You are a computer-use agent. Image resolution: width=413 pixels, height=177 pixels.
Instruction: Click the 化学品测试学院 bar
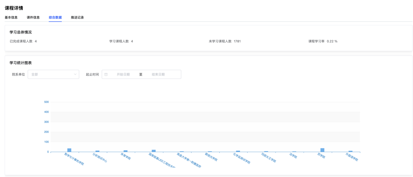[238, 151]
